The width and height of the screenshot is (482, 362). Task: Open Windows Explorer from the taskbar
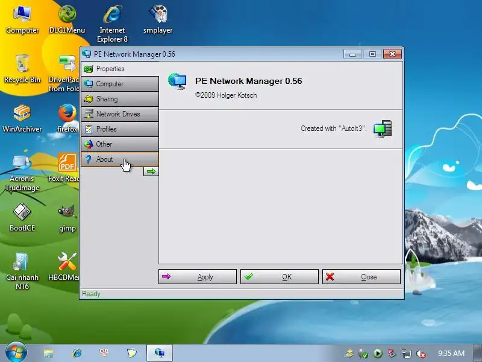[x=48, y=353]
